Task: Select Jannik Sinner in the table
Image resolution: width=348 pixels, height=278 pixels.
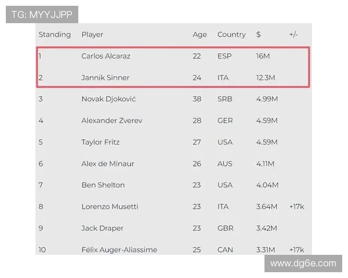Action: [105, 78]
